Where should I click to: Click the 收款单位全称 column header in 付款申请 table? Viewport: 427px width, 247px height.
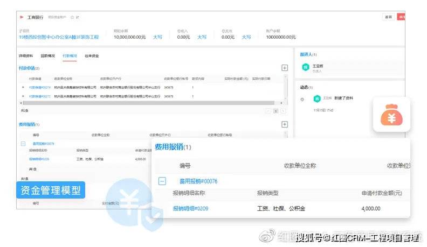(x=63, y=79)
